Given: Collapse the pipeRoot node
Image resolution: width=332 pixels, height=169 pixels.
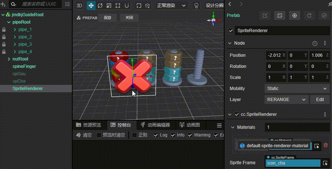Looking at the screenshot, I should coord(9,22).
